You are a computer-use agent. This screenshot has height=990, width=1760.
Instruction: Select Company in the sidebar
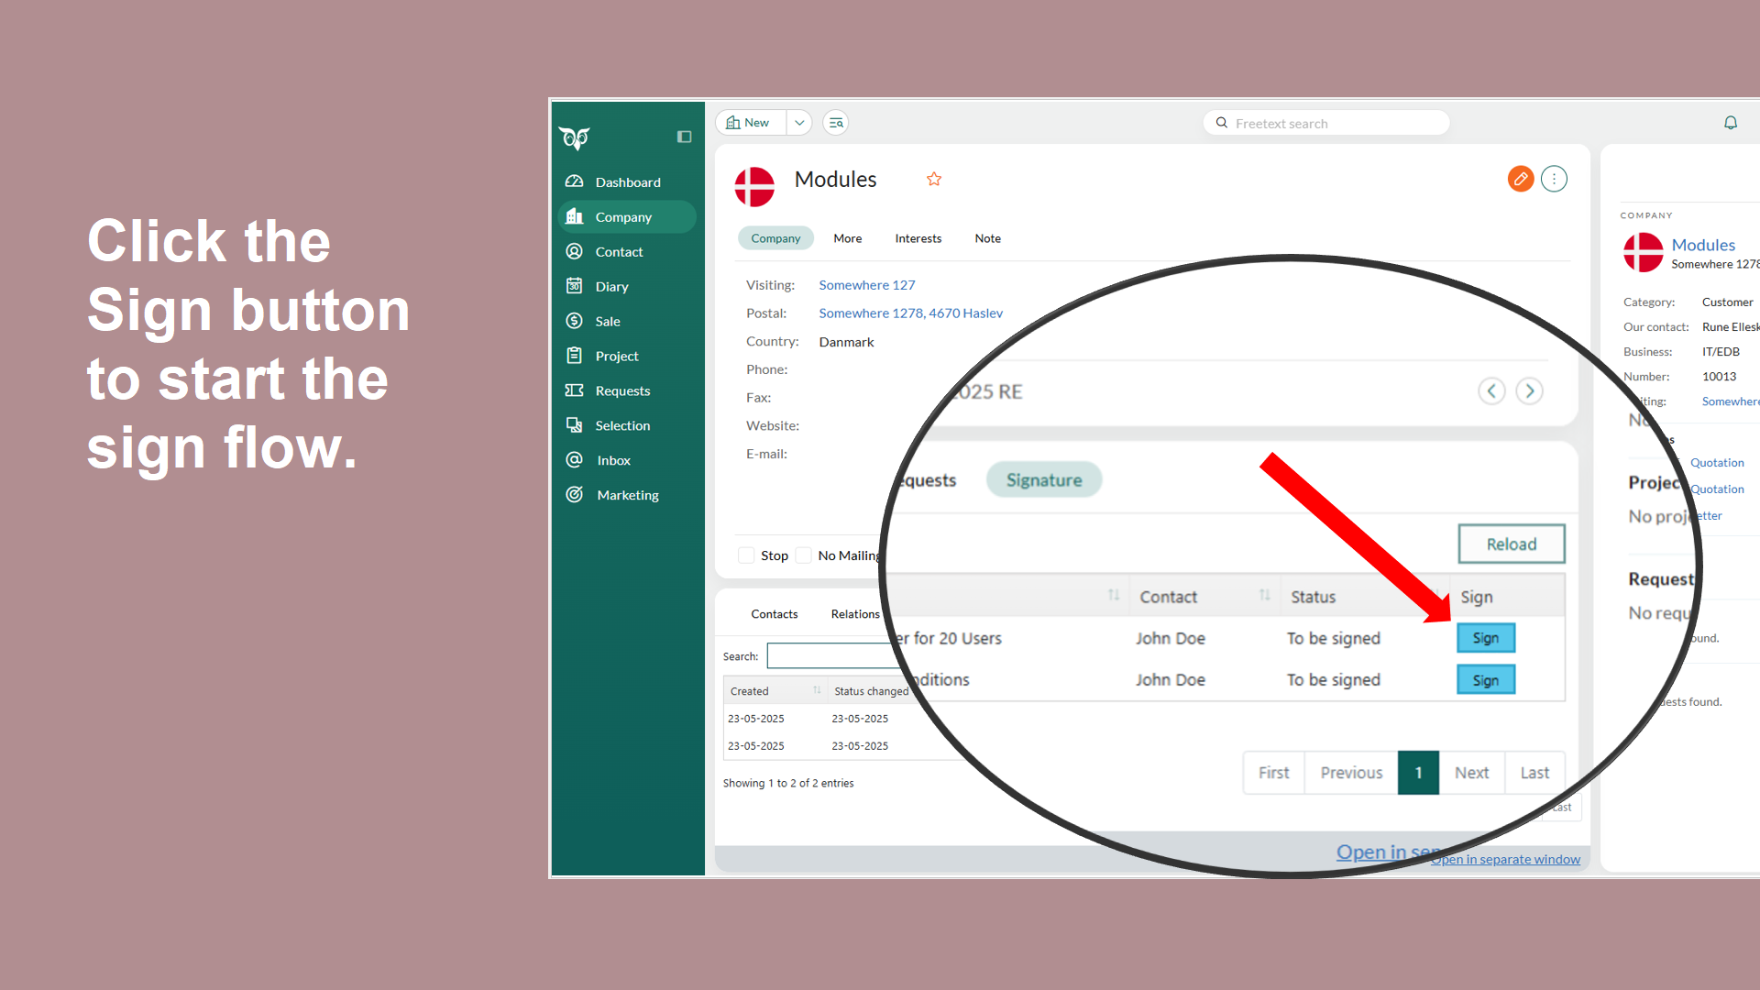point(627,216)
